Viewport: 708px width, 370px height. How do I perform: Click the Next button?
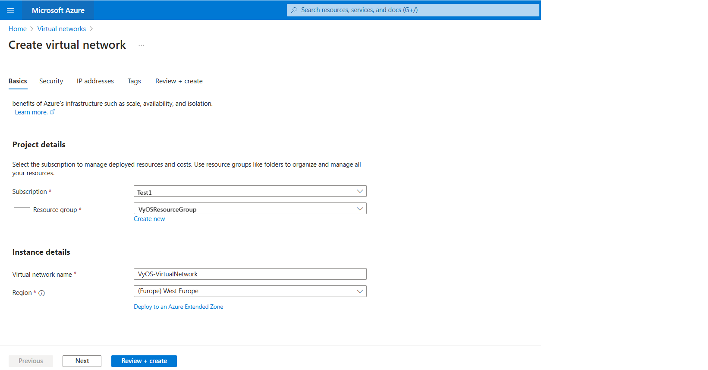tap(82, 361)
